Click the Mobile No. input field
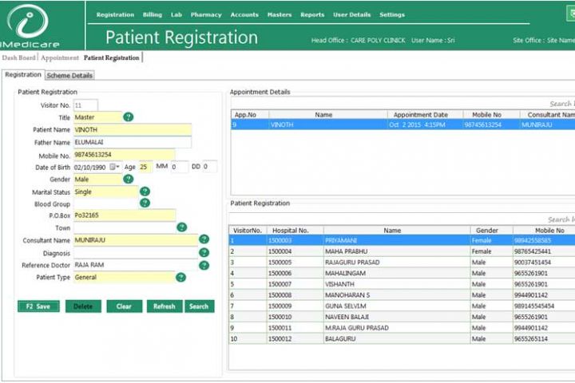The width and height of the screenshot is (575, 383). (x=124, y=155)
